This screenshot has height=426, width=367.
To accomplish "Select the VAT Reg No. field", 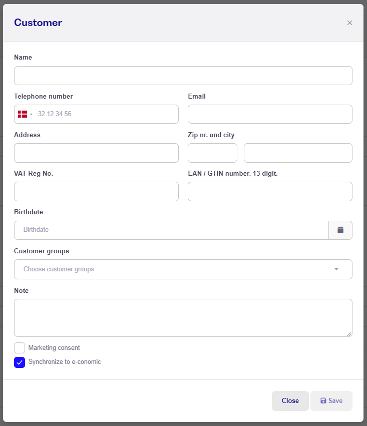I will [x=96, y=192].
